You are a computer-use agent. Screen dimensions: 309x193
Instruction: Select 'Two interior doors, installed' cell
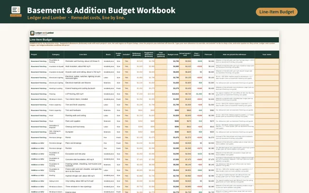pyautogui.click(x=83, y=99)
